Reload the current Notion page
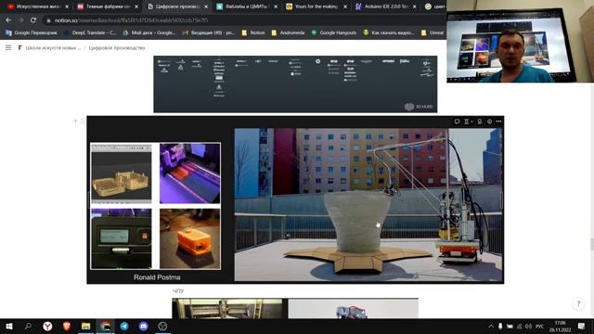The image size is (594, 334). tap(33, 20)
